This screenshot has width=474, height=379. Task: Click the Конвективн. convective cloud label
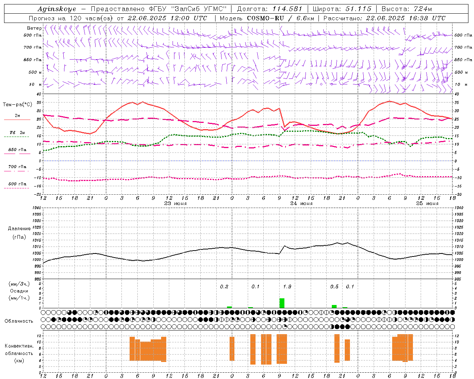(19, 346)
